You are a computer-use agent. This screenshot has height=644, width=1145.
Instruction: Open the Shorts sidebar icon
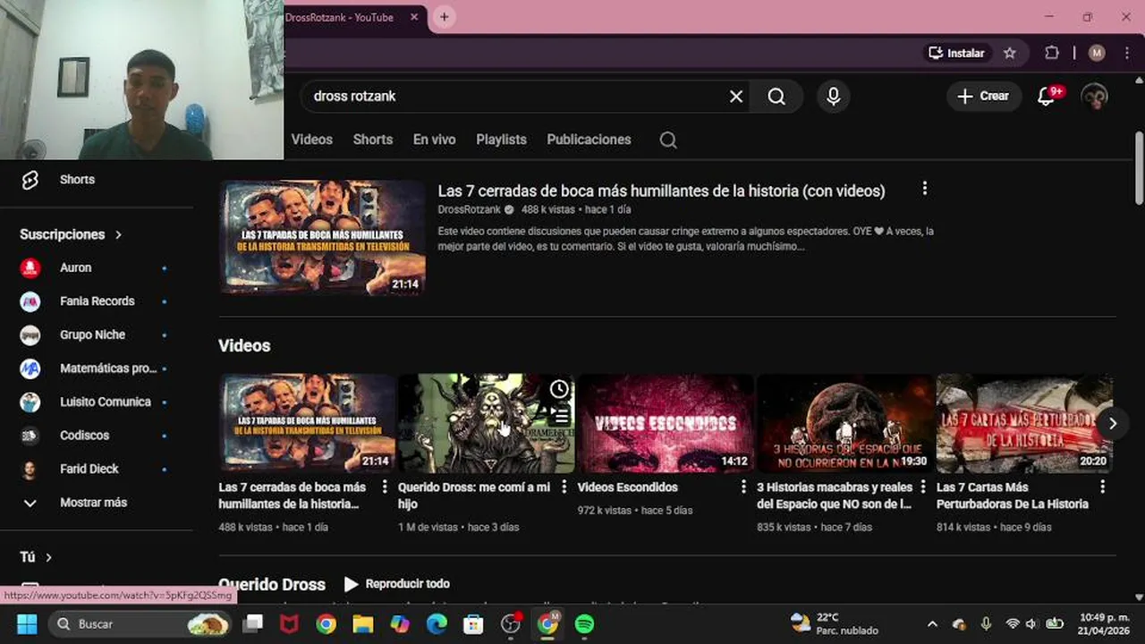(x=30, y=180)
